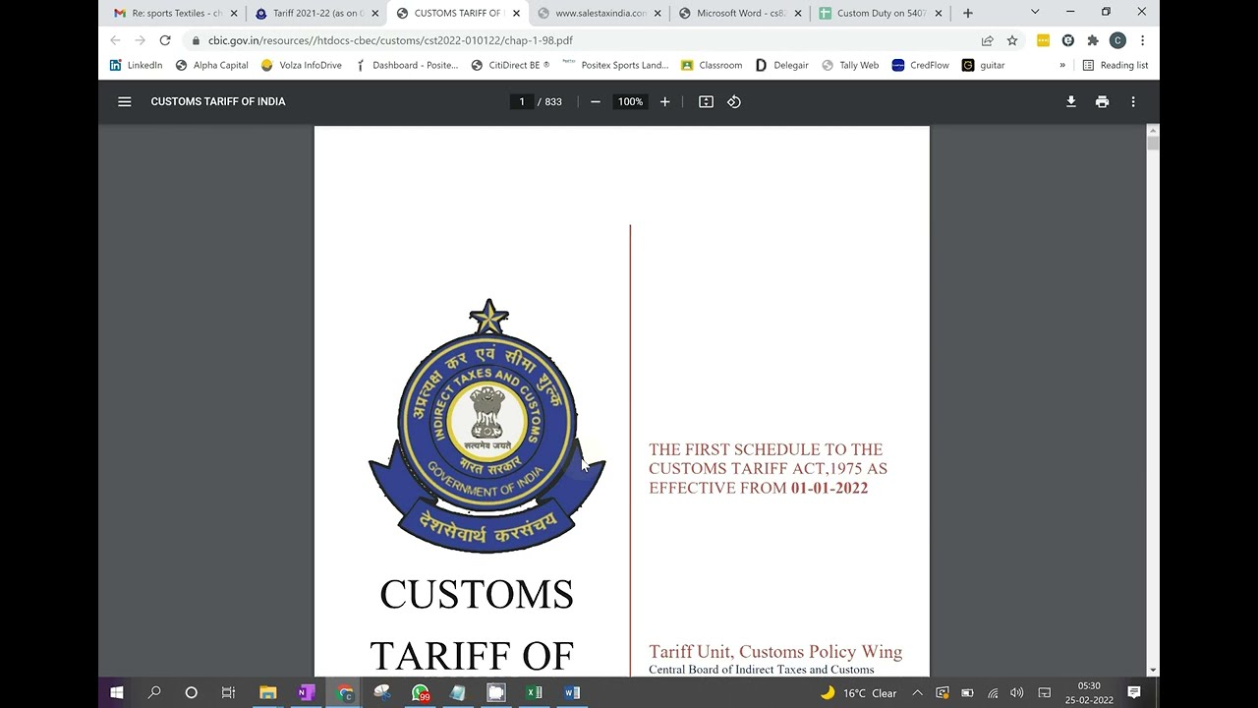This screenshot has width=1258, height=708.
Task: Open the tab search dropdown arrow
Action: pyautogui.click(x=1035, y=12)
